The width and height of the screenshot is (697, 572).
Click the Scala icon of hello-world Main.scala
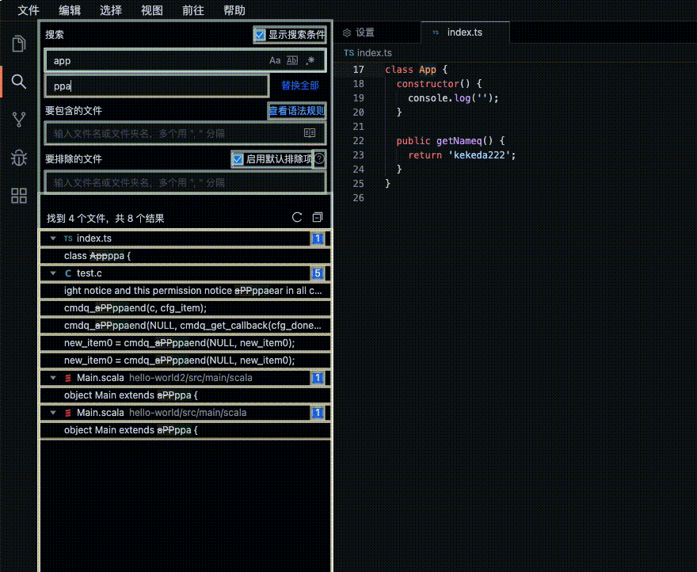pyautogui.click(x=68, y=413)
